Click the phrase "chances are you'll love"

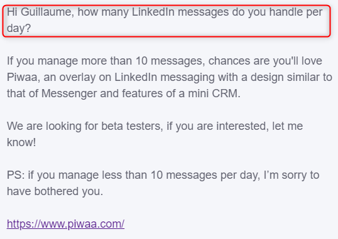[265, 61]
